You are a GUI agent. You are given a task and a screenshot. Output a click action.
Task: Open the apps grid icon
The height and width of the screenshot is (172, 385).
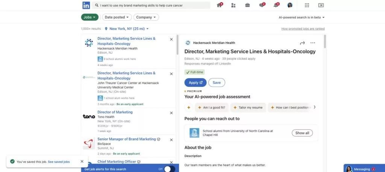click(x=307, y=5)
